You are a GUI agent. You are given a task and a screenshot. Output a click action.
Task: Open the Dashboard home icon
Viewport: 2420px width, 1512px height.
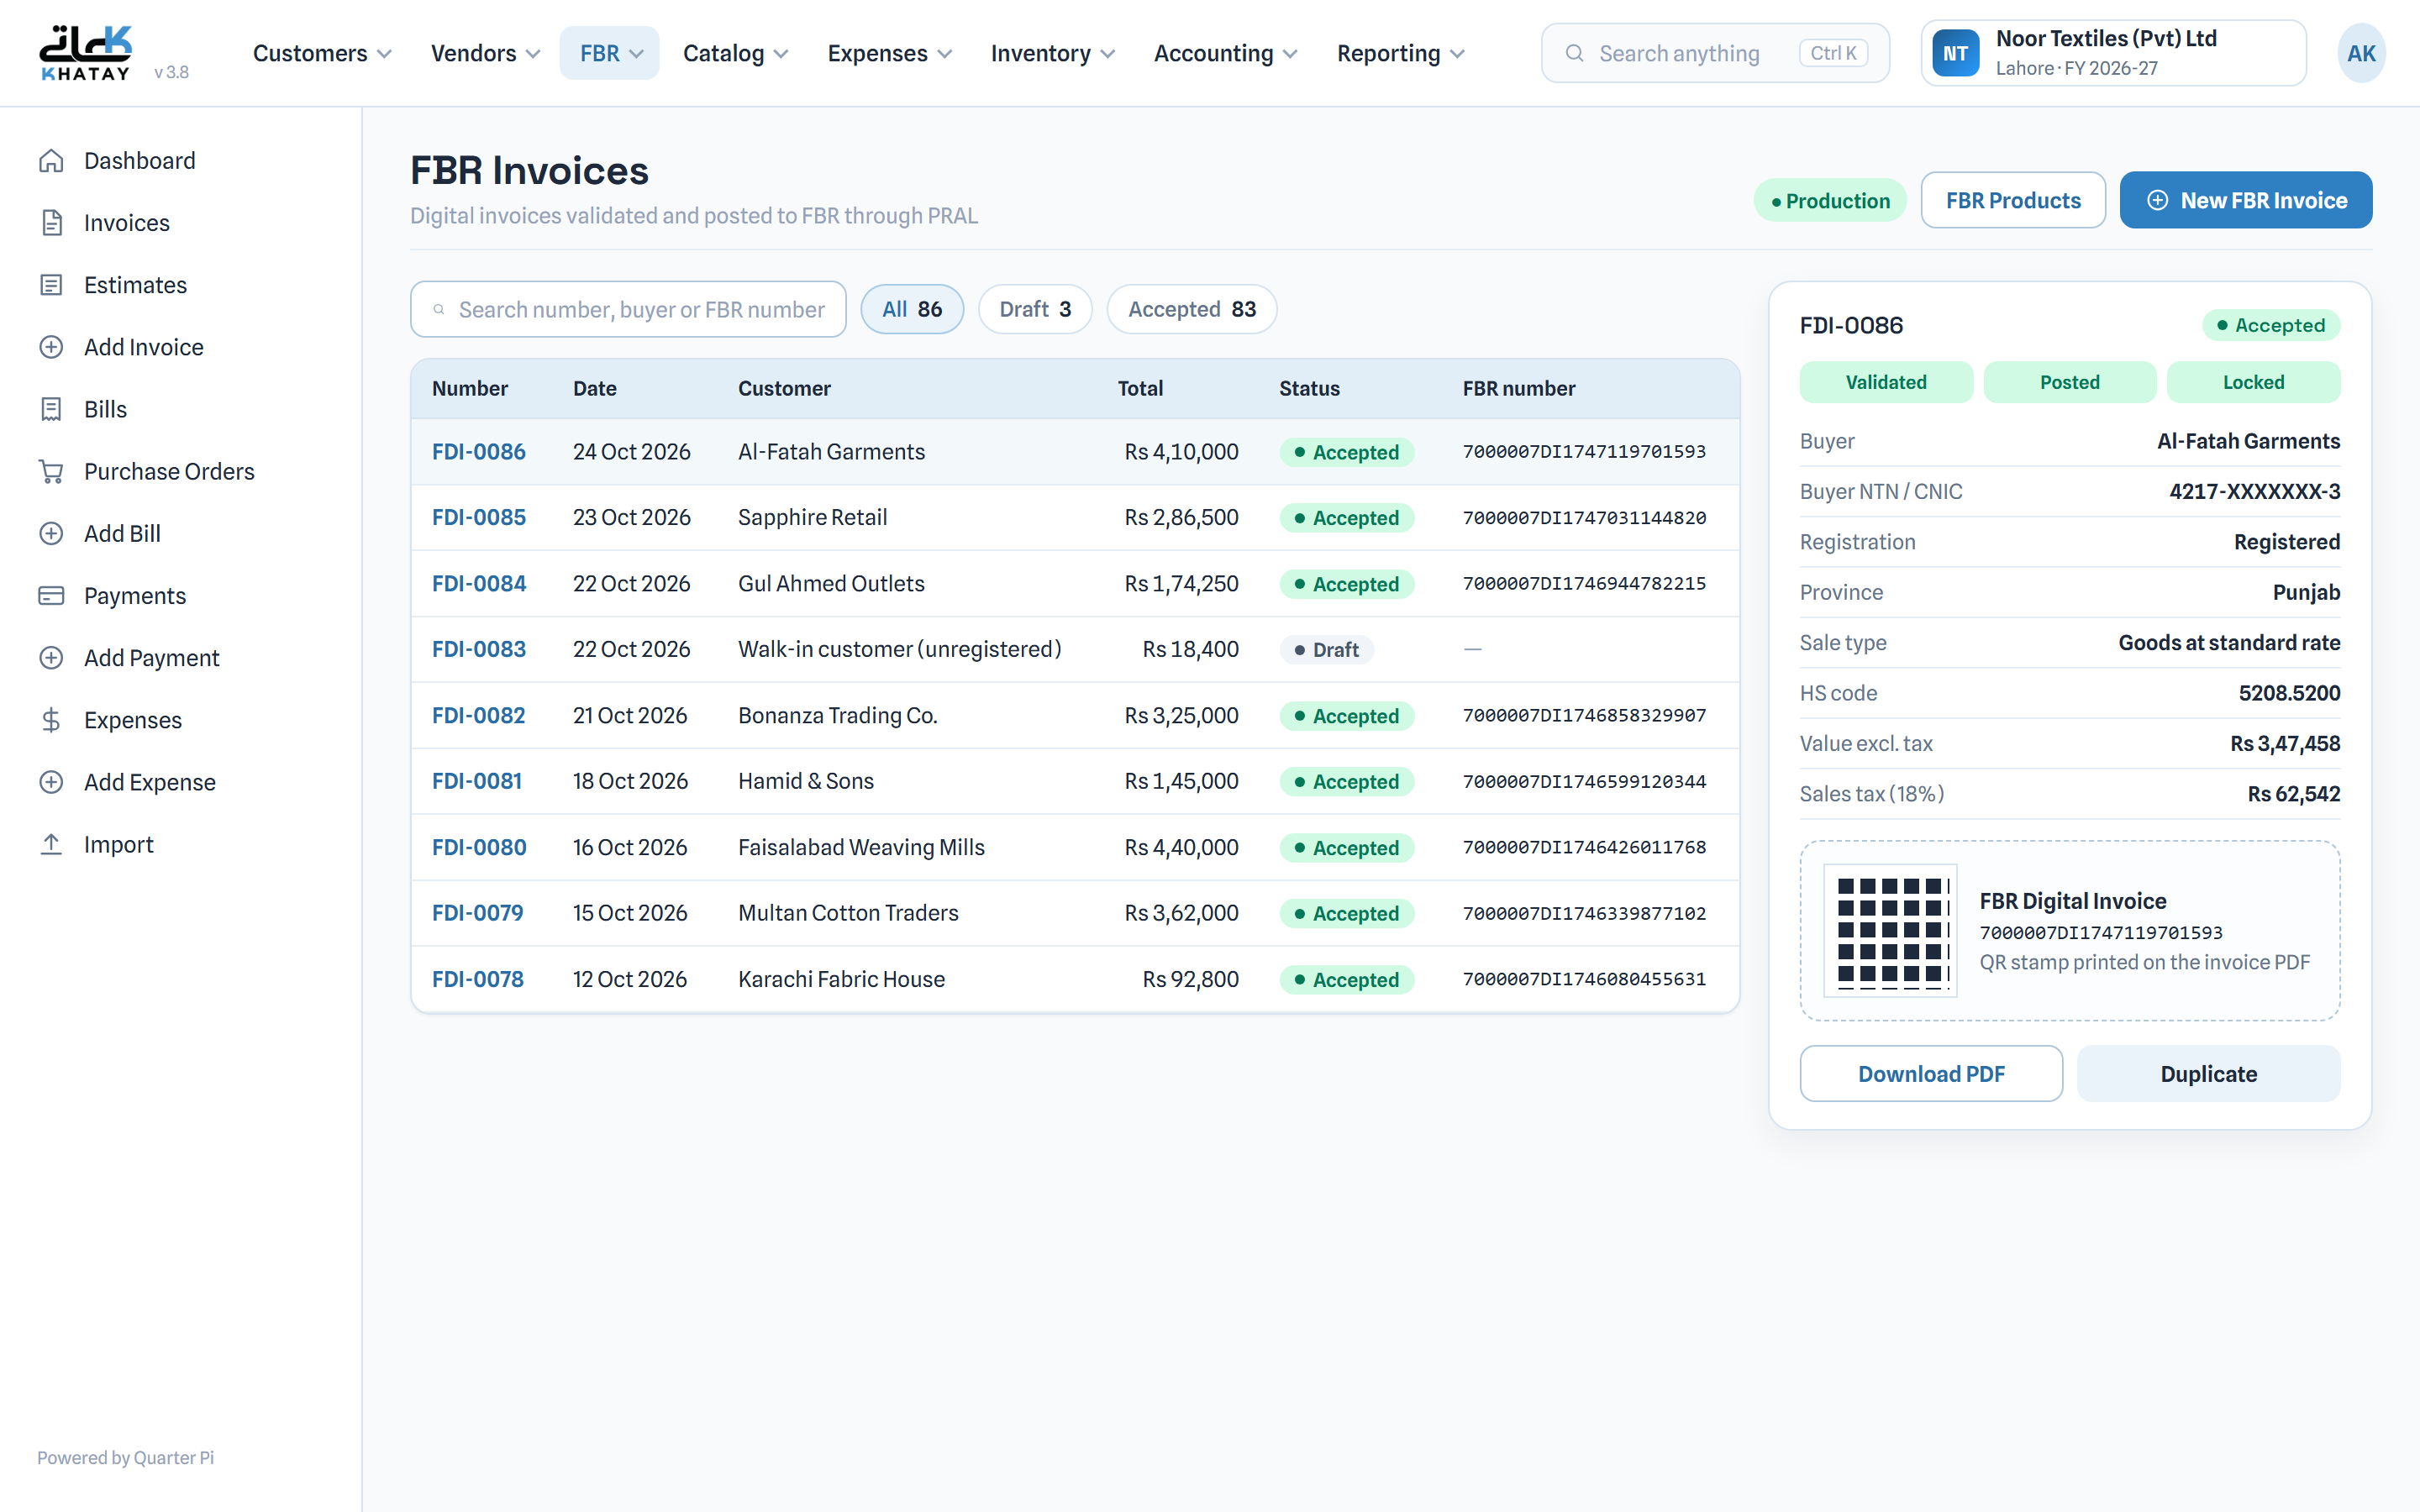(51, 161)
